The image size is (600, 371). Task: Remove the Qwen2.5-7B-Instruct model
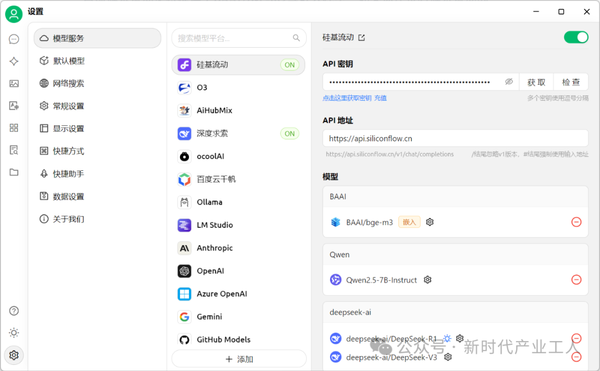point(576,279)
